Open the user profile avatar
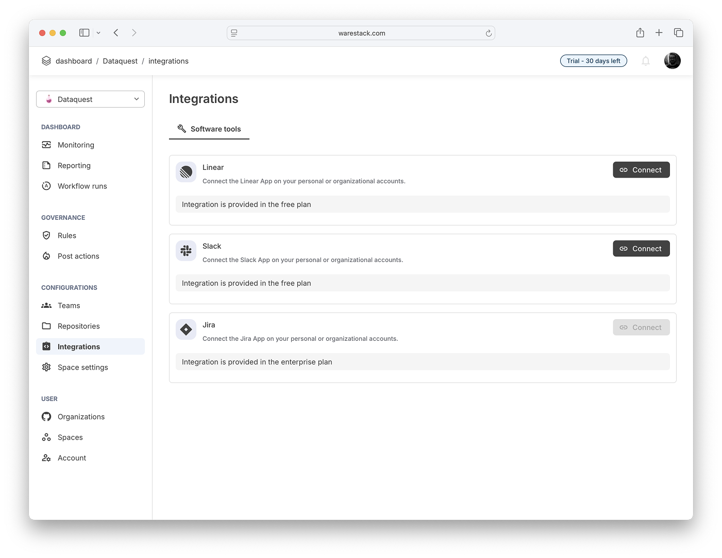 coord(672,61)
